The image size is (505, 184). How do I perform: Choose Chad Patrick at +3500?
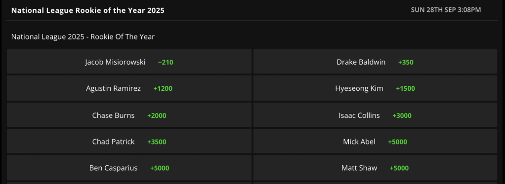coord(129,142)
